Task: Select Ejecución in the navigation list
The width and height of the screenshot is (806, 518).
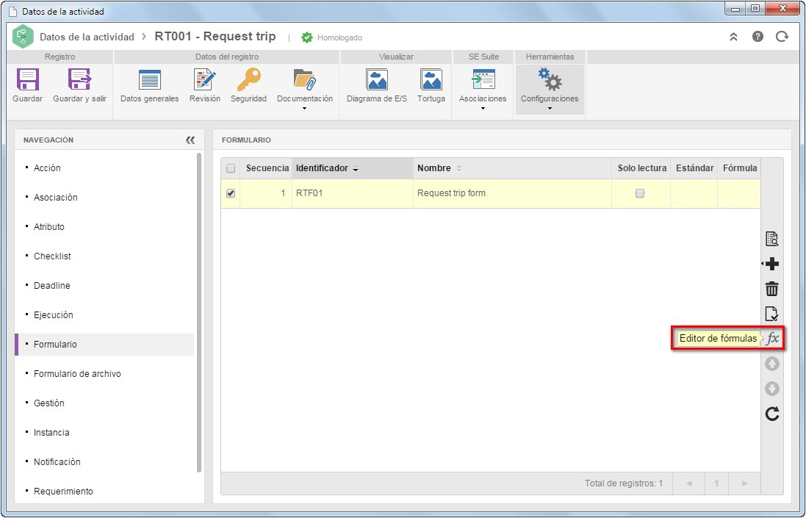Action: [54, 315]
